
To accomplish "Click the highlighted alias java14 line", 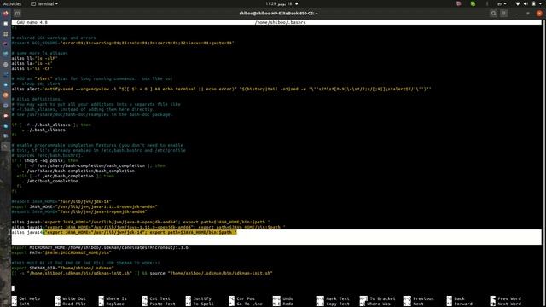I will (125, 232).
